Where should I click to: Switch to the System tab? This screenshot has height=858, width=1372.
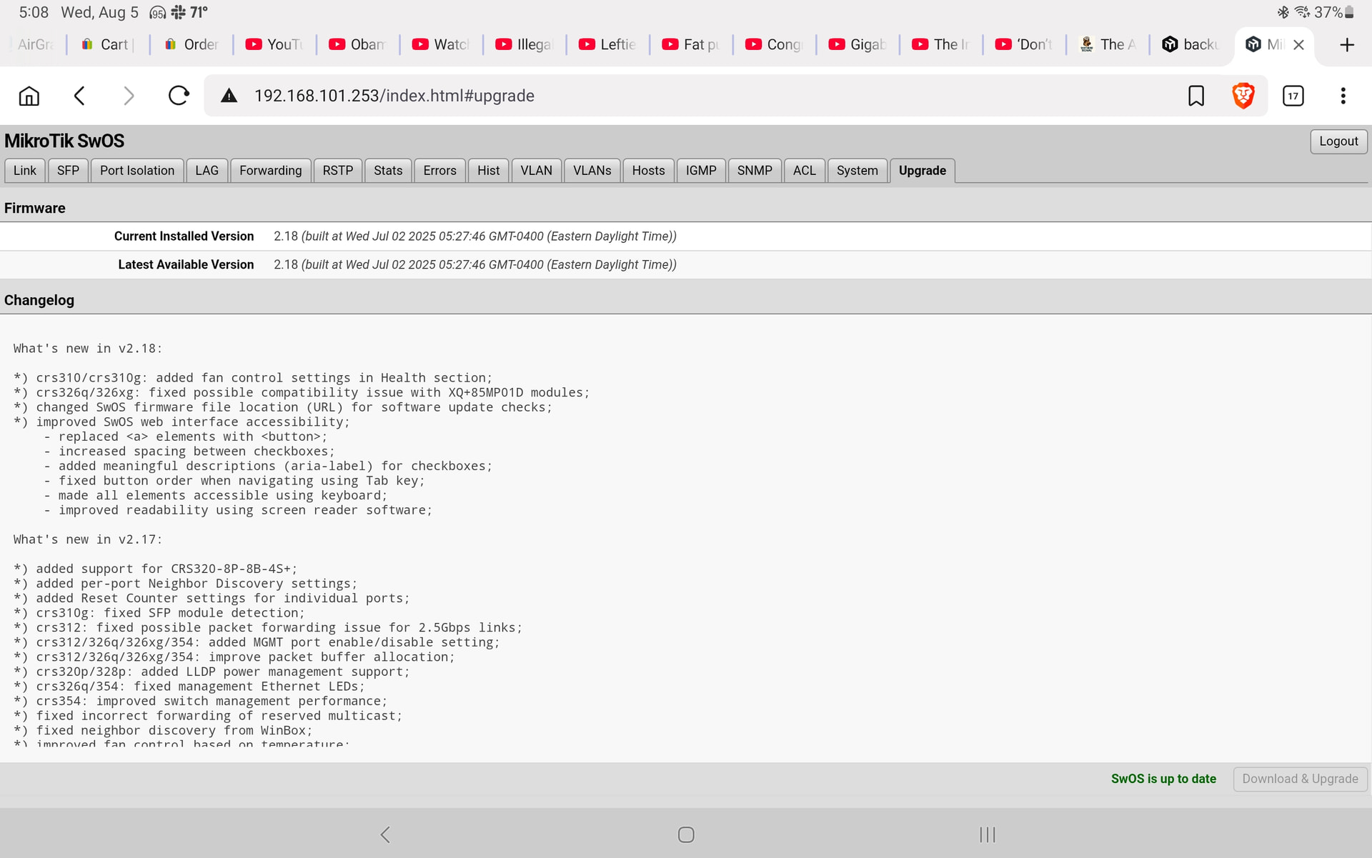[857, 171]
